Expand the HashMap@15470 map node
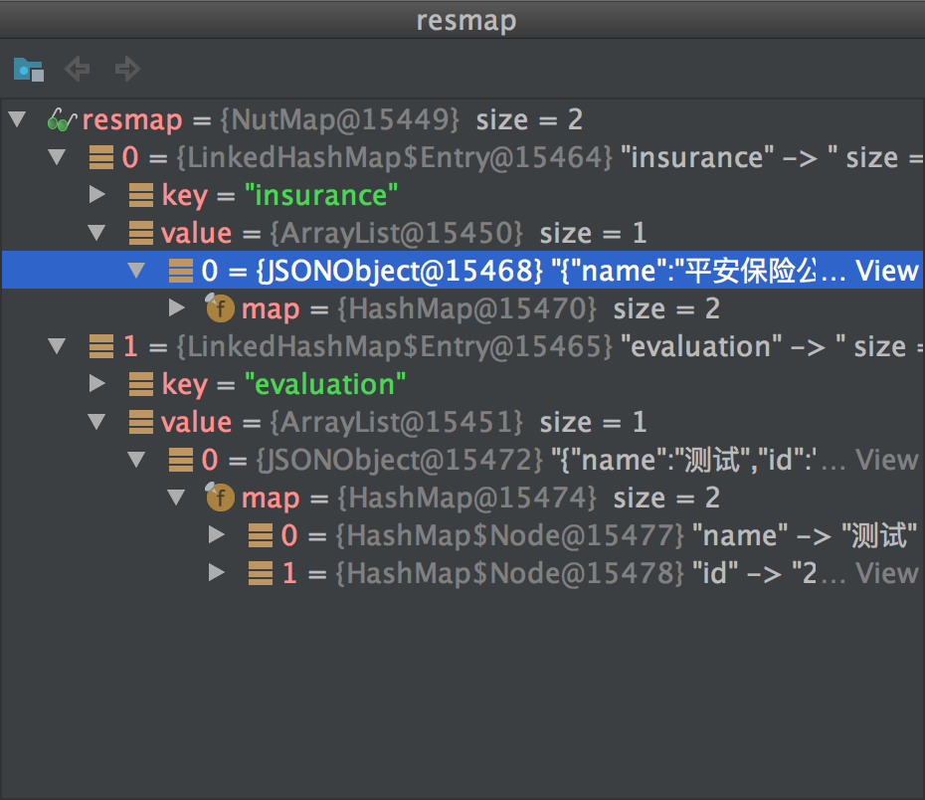The image size is (925, 800). tap(177, 308)
